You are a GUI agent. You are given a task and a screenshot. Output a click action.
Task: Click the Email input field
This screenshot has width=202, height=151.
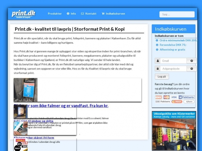173,61
